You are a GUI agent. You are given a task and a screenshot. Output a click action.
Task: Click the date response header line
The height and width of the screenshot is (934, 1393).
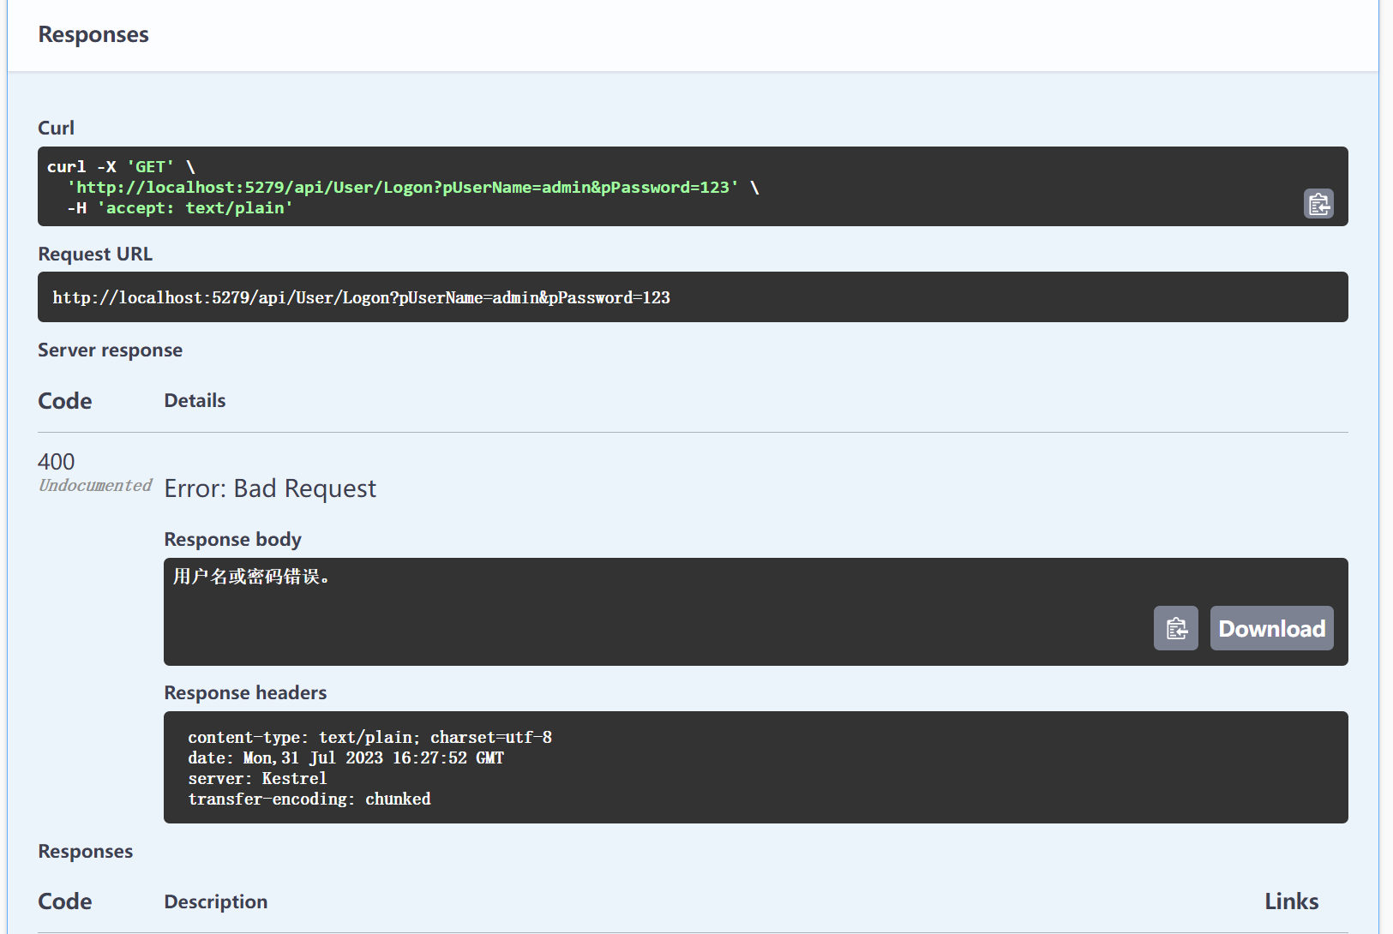345,758
